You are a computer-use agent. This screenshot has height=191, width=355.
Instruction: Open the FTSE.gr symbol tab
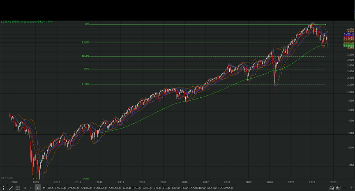(x=137, y=188)
